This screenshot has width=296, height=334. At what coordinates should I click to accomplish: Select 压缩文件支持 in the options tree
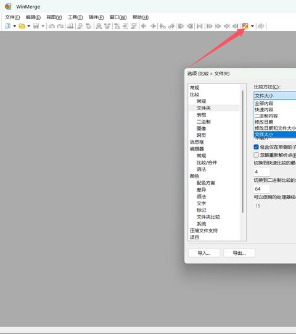(x=203, y=231)
